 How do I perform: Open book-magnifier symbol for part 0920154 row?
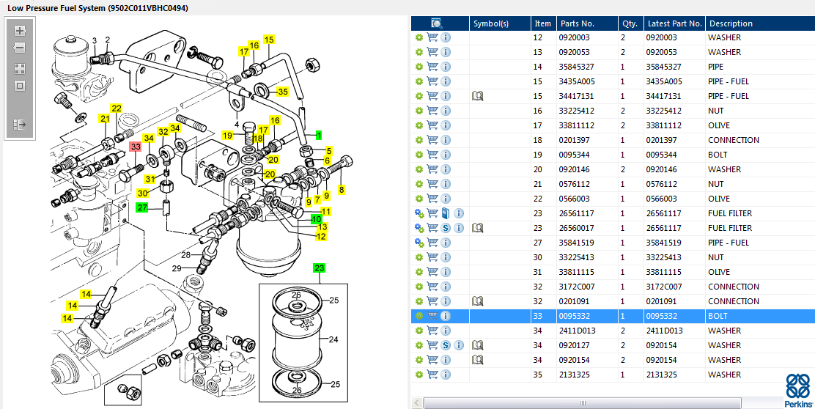tap(478, 360)
